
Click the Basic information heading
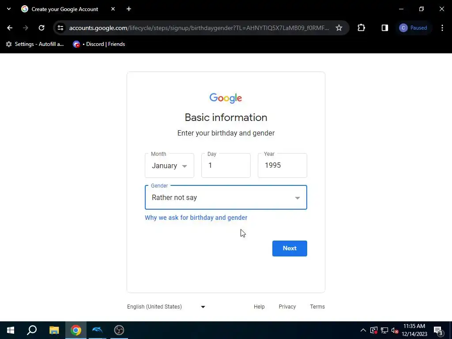pyautogui.click(x=226, y=117)
